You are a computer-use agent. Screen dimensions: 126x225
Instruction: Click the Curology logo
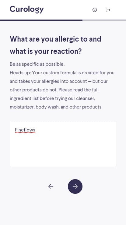(x=26, y=9)
